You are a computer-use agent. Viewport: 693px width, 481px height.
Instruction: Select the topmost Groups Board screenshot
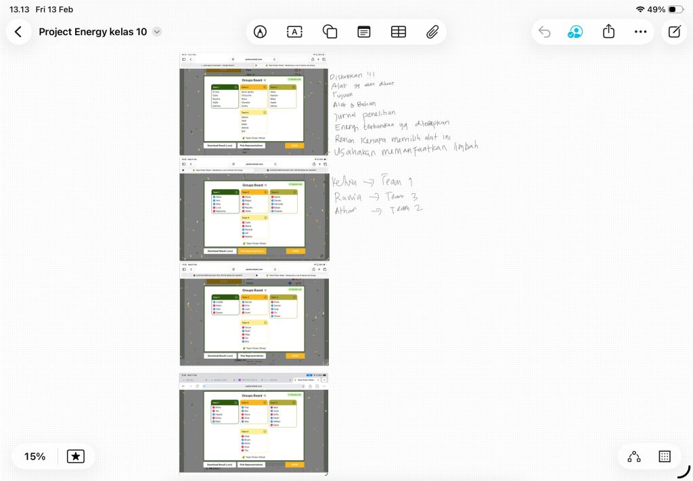[254, 103]
